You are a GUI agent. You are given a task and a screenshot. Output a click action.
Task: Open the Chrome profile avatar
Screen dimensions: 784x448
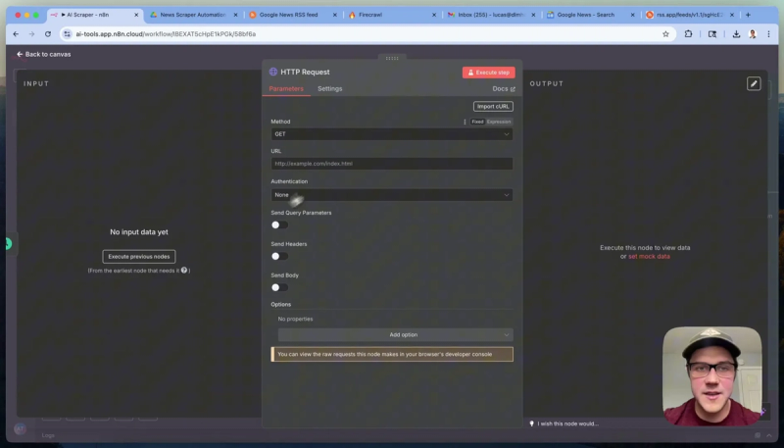click(x=753, y=34)
